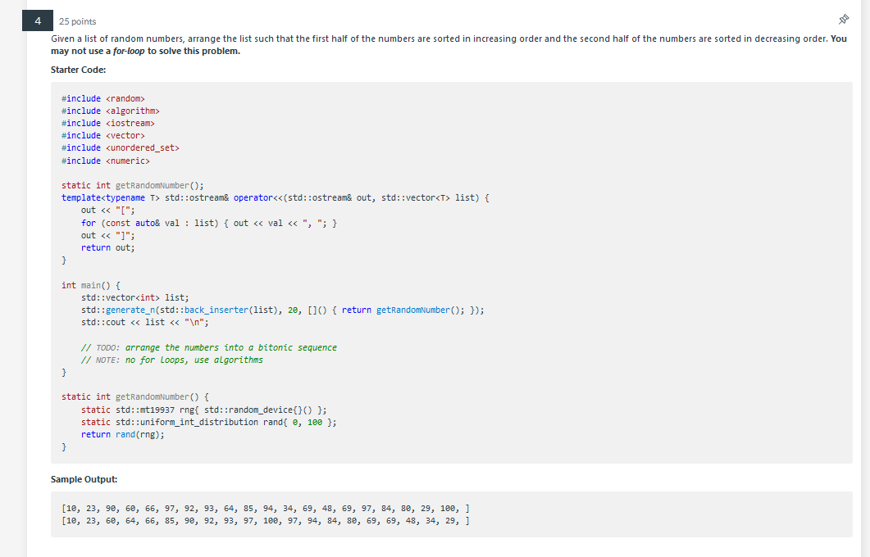
Task: Click the 'uniform_int_distribution rand{ 0, 100 }' line
Action: click(x=208, y=423)
